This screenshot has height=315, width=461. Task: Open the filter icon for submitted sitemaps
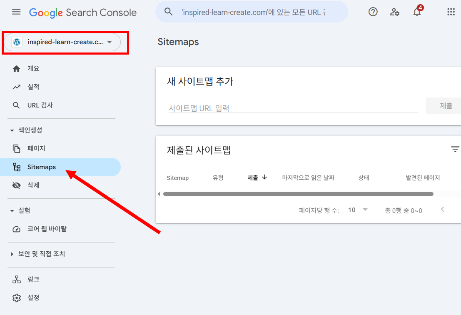(x=455, y=149)
